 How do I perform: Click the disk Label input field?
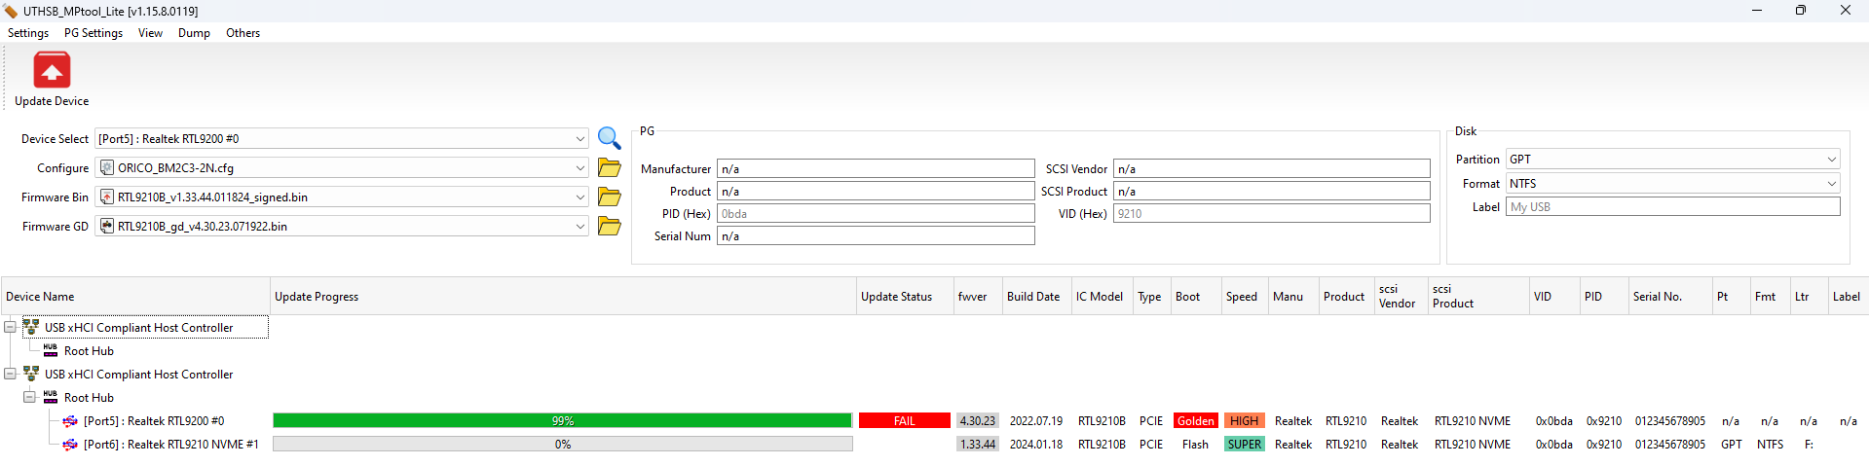(x=1673, y=206)
